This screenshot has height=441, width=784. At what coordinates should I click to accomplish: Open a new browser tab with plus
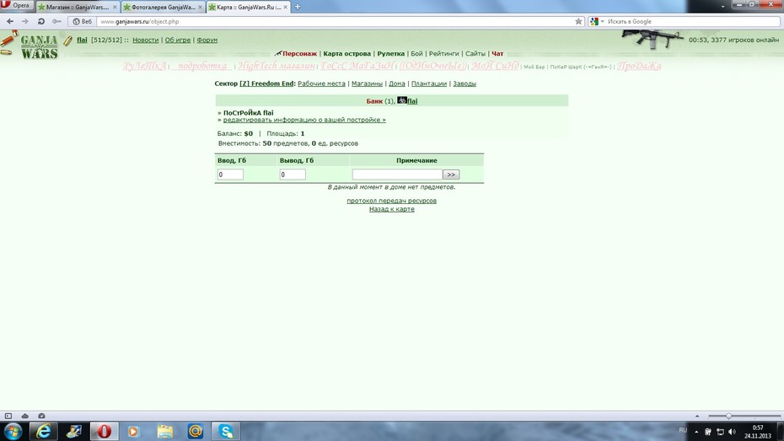(x=298, y=7)
